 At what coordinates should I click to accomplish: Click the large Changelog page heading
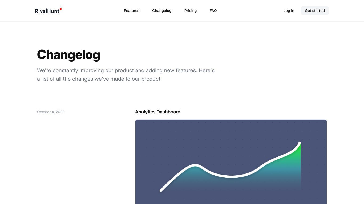pyautogui.click(x=68, y=55)
